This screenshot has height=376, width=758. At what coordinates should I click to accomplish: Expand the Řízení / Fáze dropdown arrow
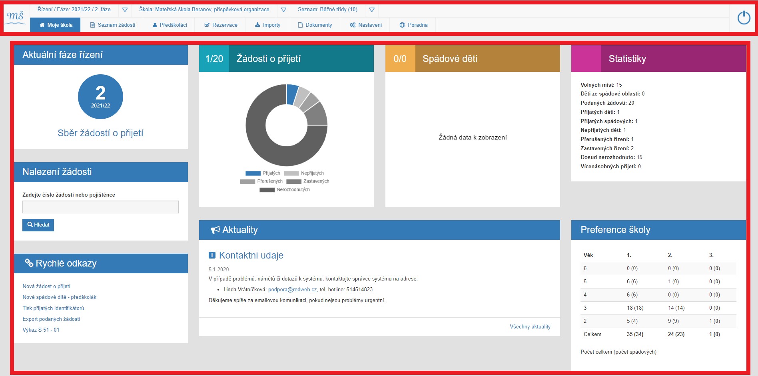(x=125, y=10)
